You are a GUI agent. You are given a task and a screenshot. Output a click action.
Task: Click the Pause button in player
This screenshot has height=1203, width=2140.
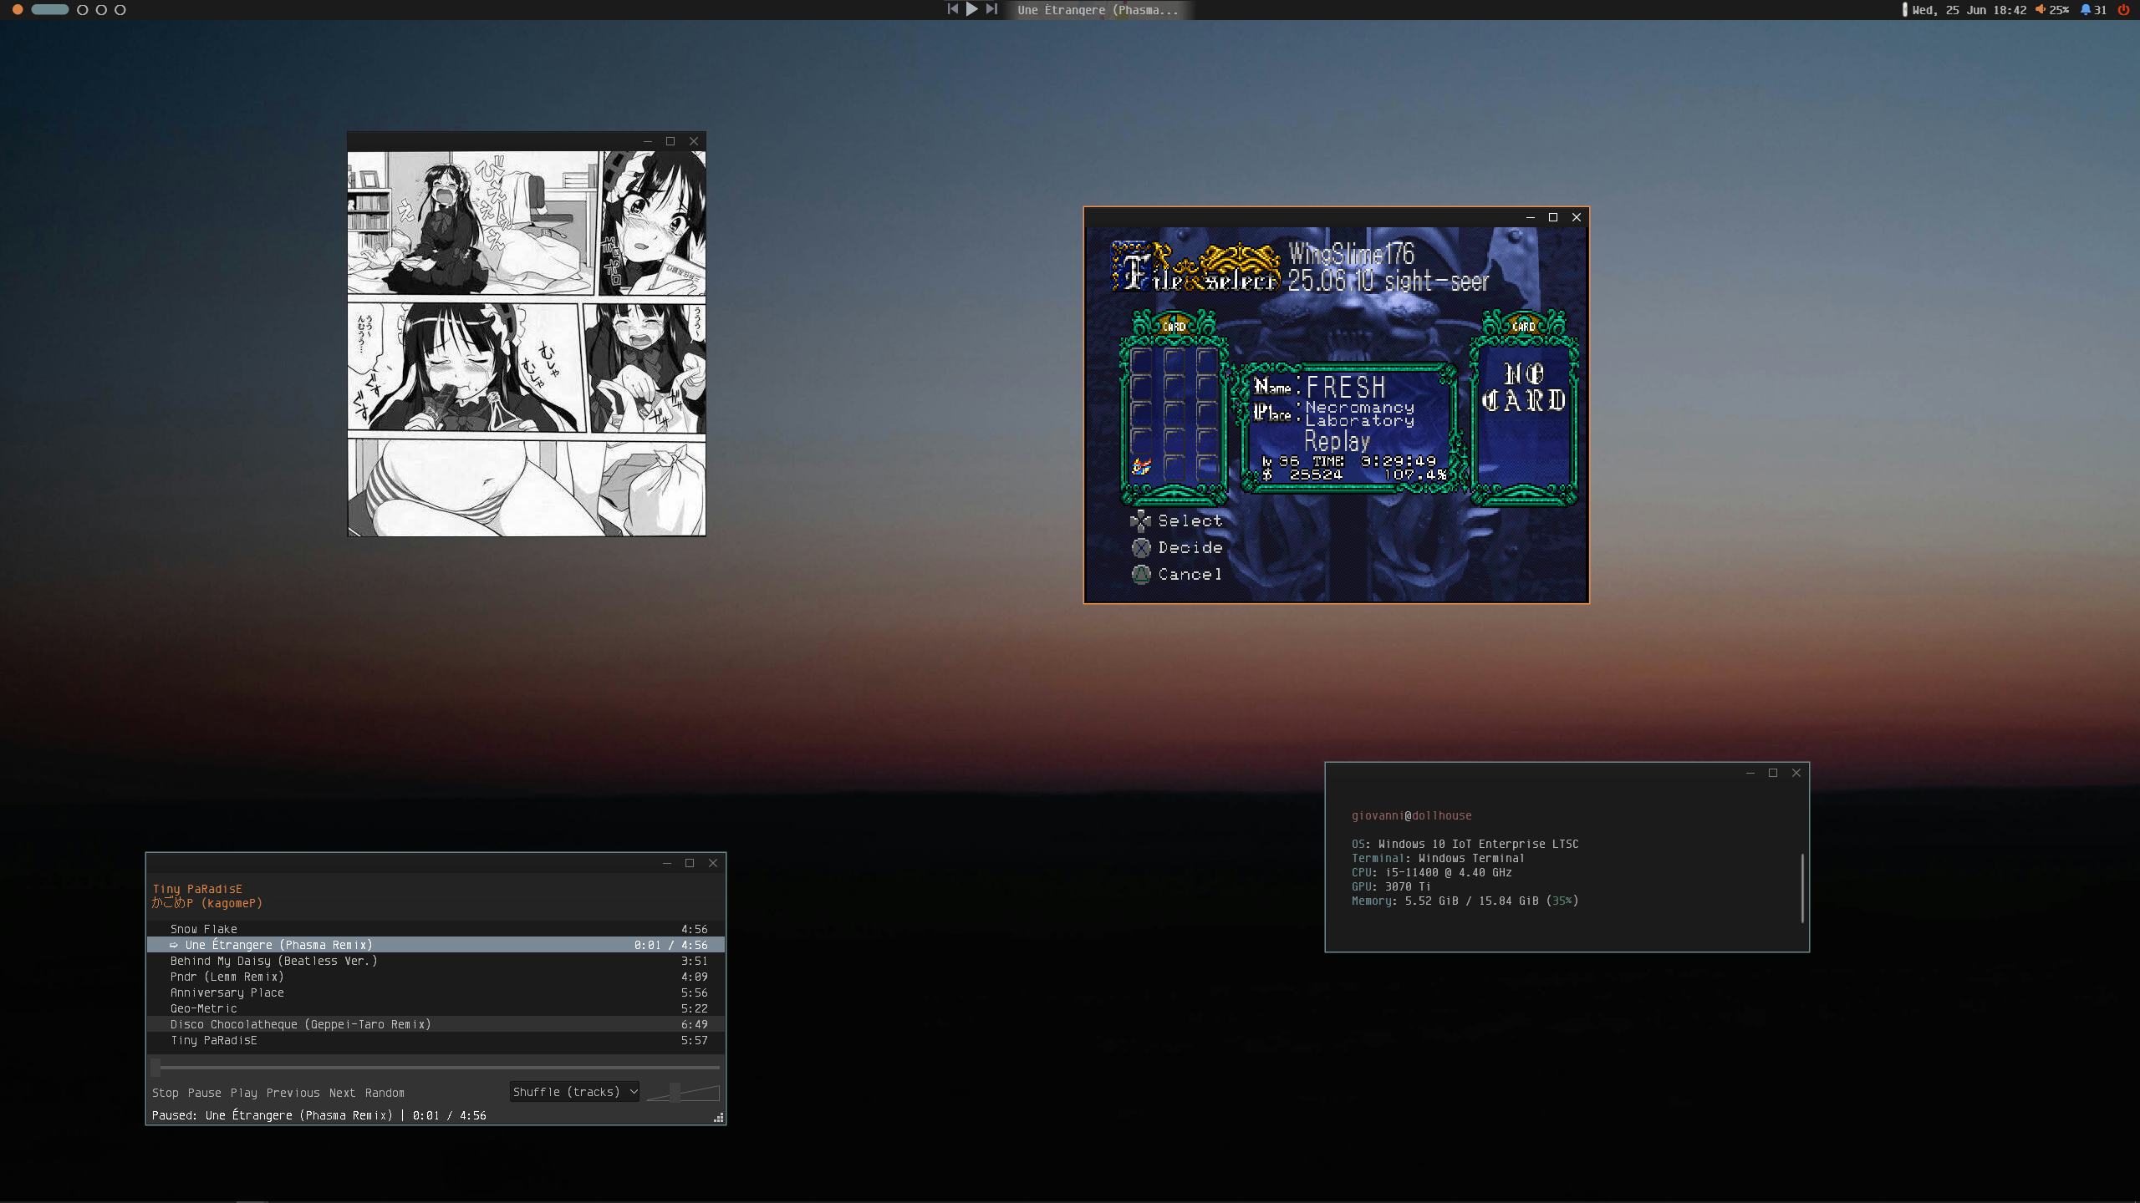(205, 1093)
